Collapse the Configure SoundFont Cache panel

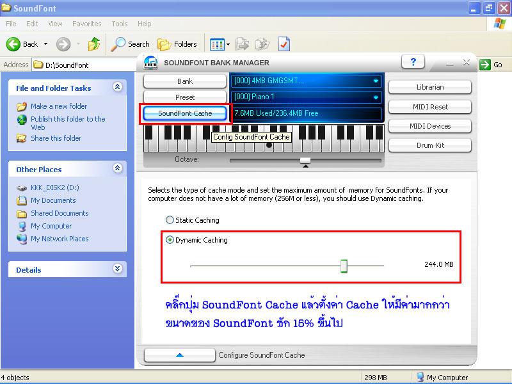180,355
